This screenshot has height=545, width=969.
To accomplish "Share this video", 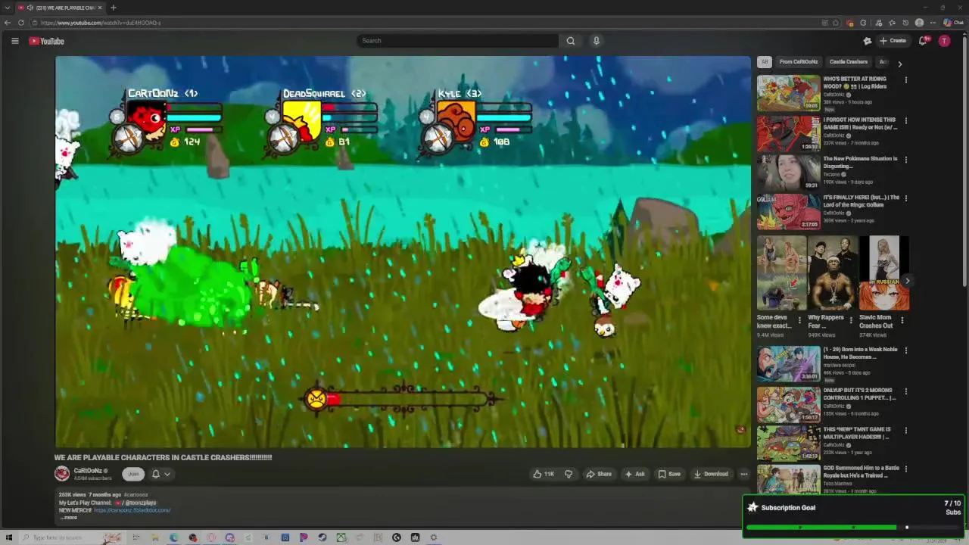I will tap(599, 474).
